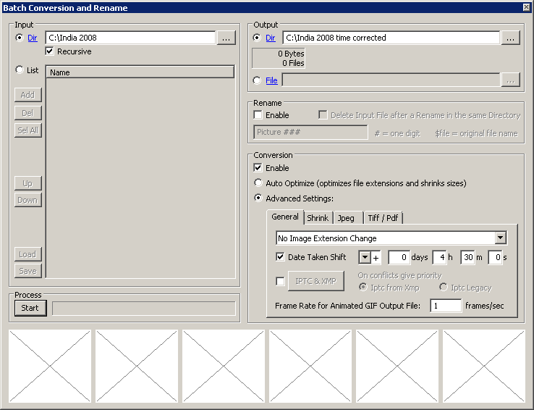Browse for the output directory
534x410 pixels.
pyautogui.click(x=510, y=38)
